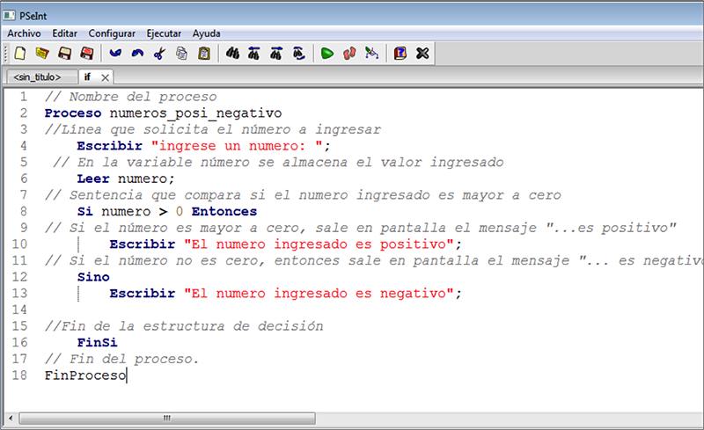Click the Copy toolbar icon
704x430 pixels.
181,54
